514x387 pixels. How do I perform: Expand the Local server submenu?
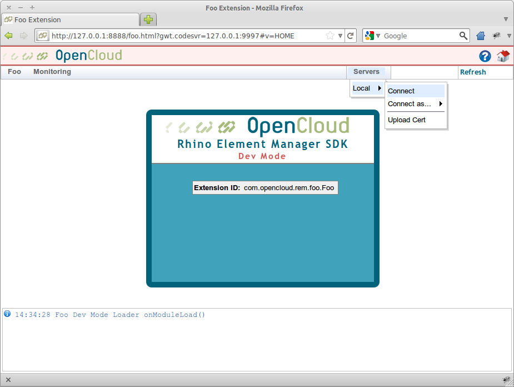click(x=367, y=88)
